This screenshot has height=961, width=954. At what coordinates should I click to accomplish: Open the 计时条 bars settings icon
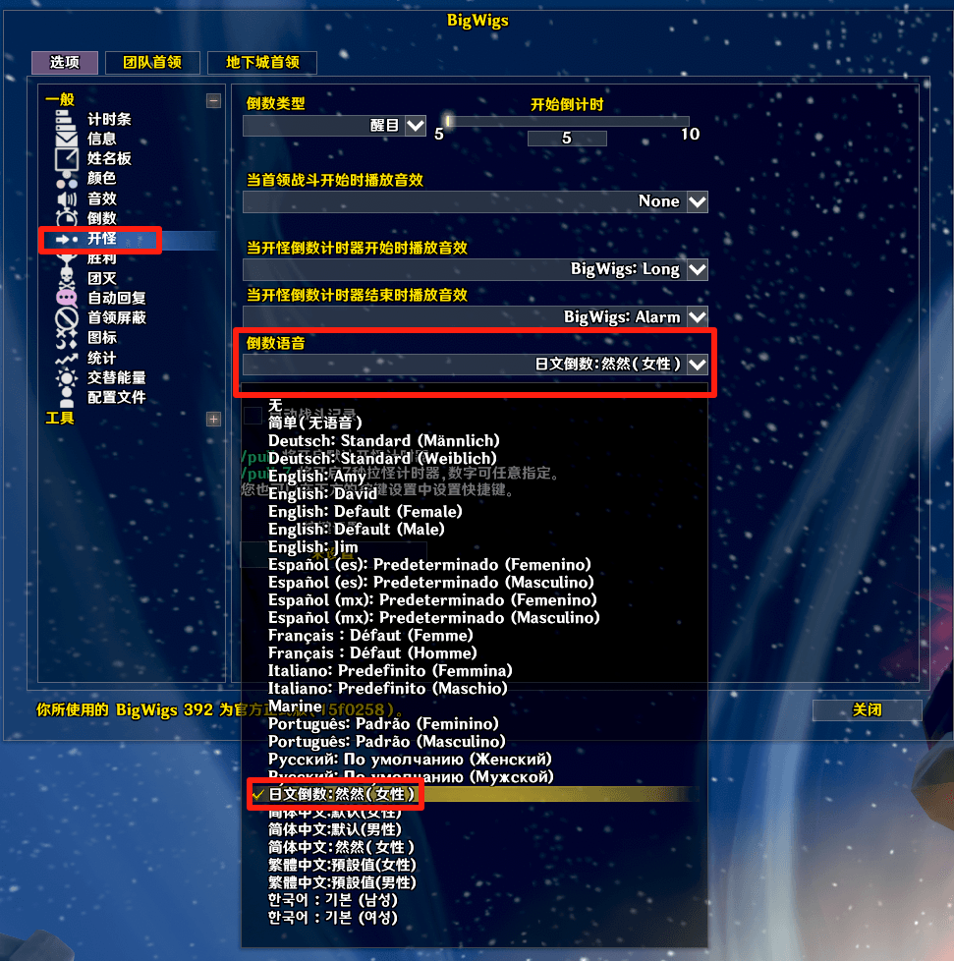(66, 119)
